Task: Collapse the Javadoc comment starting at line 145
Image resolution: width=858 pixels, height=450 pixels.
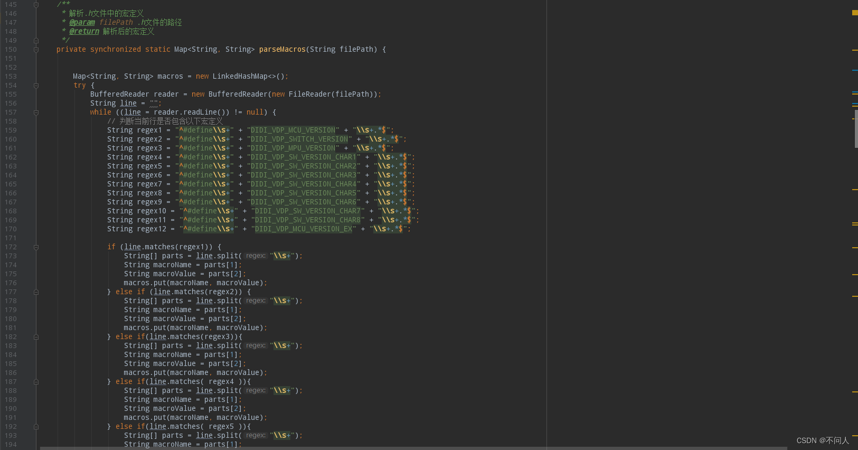Action: click(x=36, y=5)
